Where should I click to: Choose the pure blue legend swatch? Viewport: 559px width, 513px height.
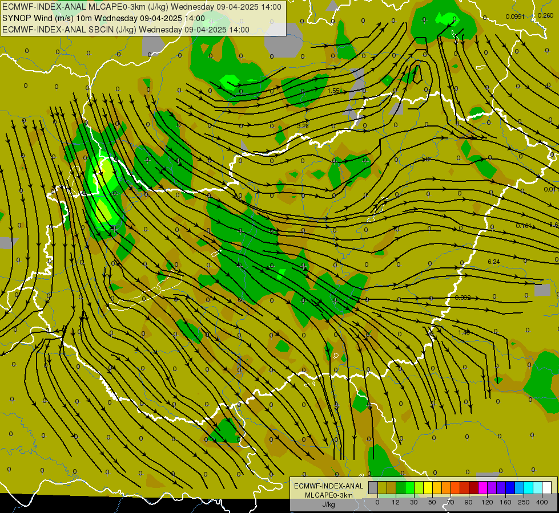point(510,487)
